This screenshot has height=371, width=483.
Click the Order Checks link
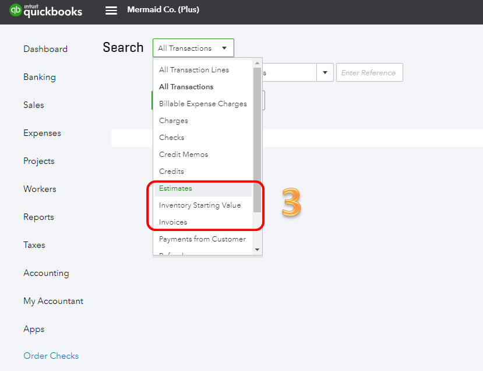51,356
